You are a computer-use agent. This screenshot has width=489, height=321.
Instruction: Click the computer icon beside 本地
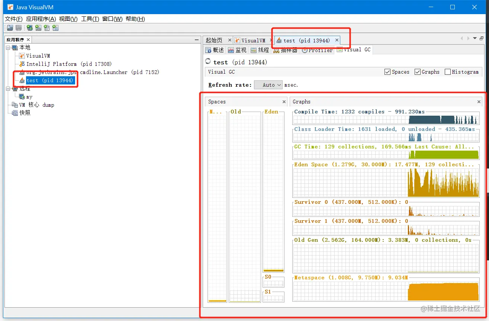15,48
